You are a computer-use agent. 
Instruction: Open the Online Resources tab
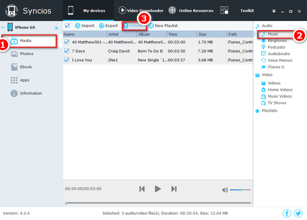pos(191,11)
